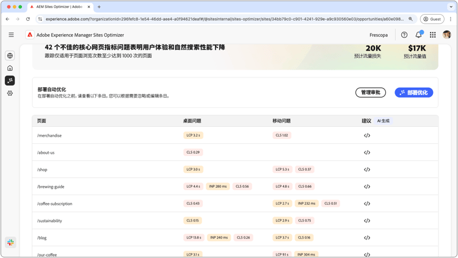Open the settings gear icon in sidebar
Screen dimensions: 458x258
pos(10,93)
